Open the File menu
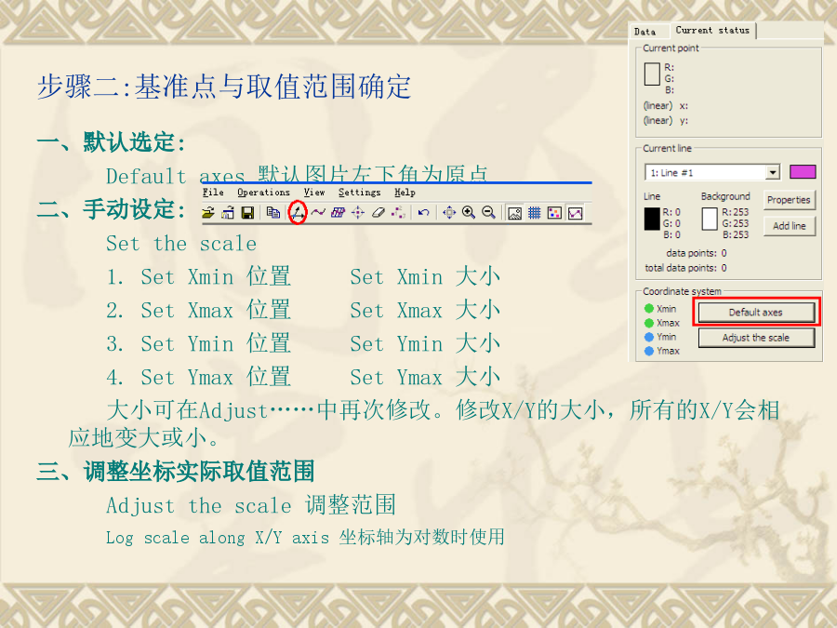Screen dimensions: 837x628 click(x=213, y=193)
